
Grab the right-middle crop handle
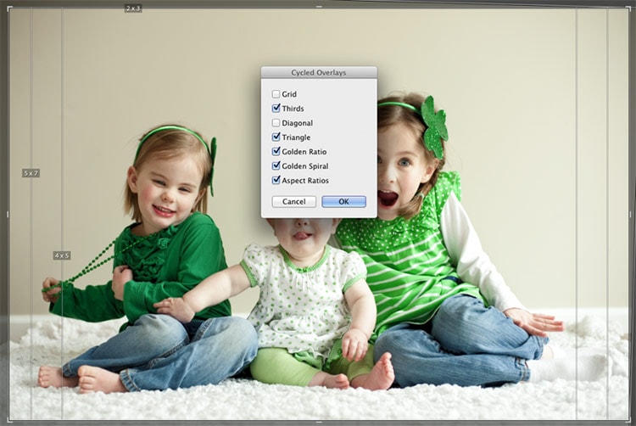(630, 214)
